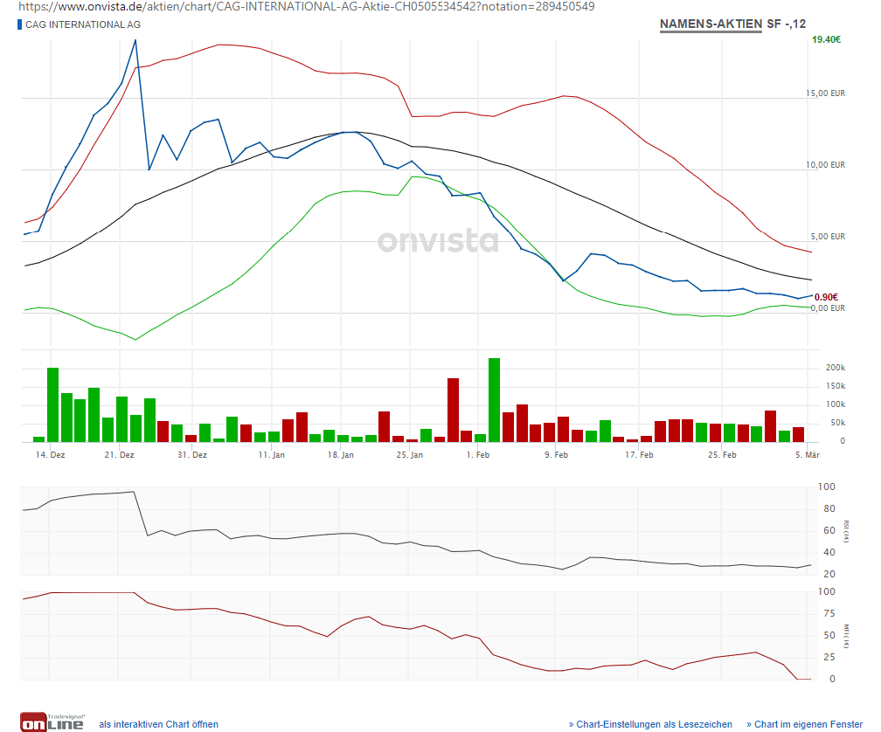The image size is (881, 732).
Task: Click the '60' label on RSI axis
Action: point(829,530)
